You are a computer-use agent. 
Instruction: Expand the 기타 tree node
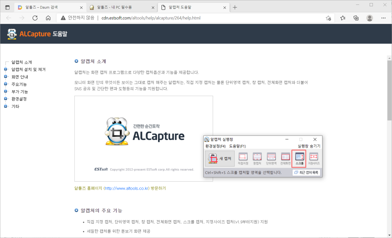click(x=6, y=106)
